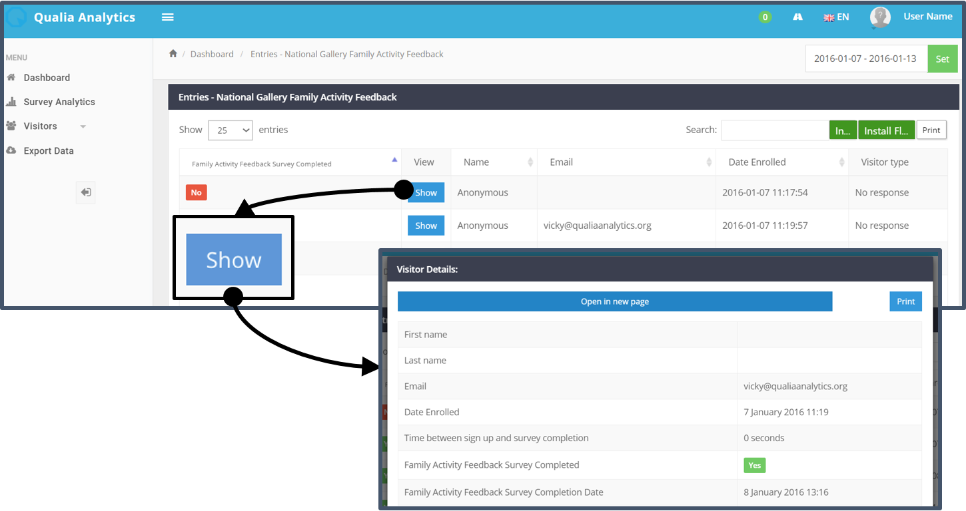Open the notifications badge showing 0
The image size is (966, 511).
point(765,17)
